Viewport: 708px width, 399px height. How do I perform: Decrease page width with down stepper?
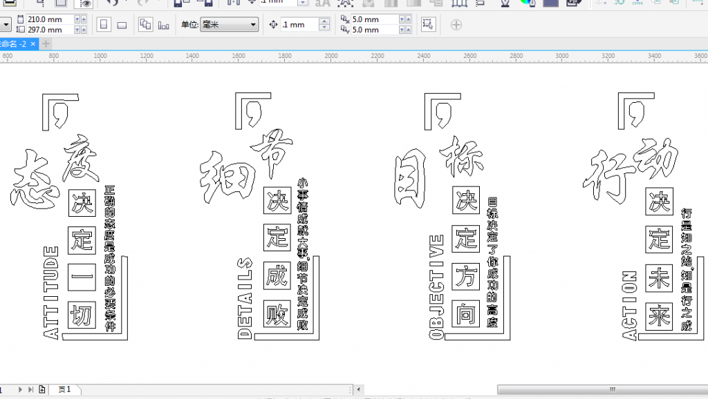click(77, 19)
